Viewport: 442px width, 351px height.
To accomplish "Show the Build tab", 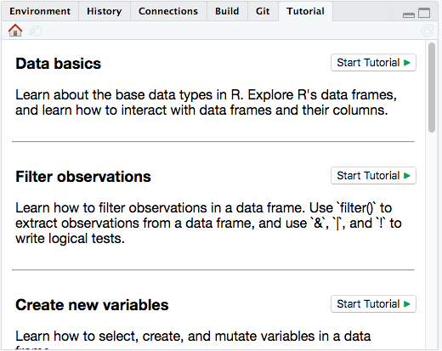I will click(x=227, y=11).
